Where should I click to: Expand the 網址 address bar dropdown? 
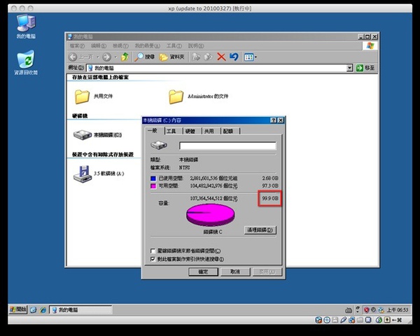pos(349,68)
